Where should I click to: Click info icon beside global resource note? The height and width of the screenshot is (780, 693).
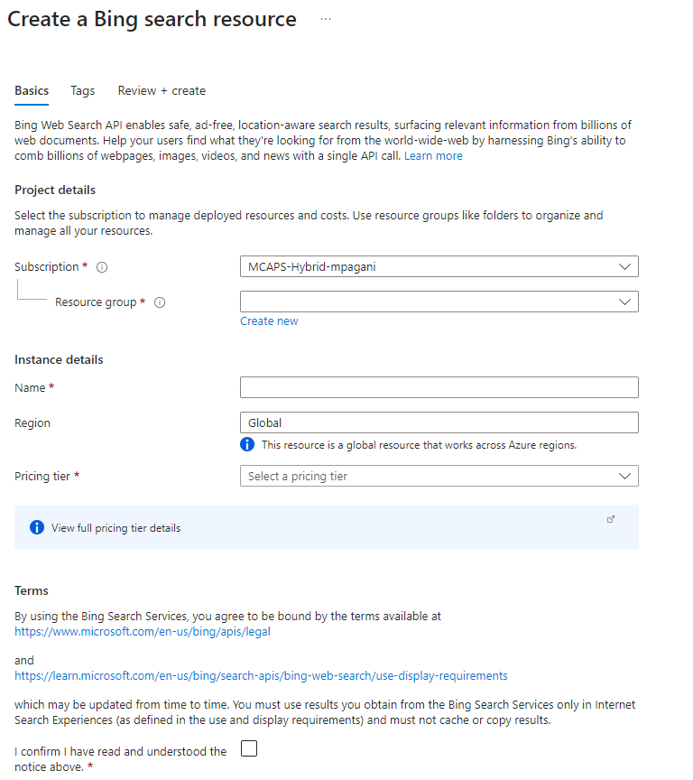[x=247, y=444]
